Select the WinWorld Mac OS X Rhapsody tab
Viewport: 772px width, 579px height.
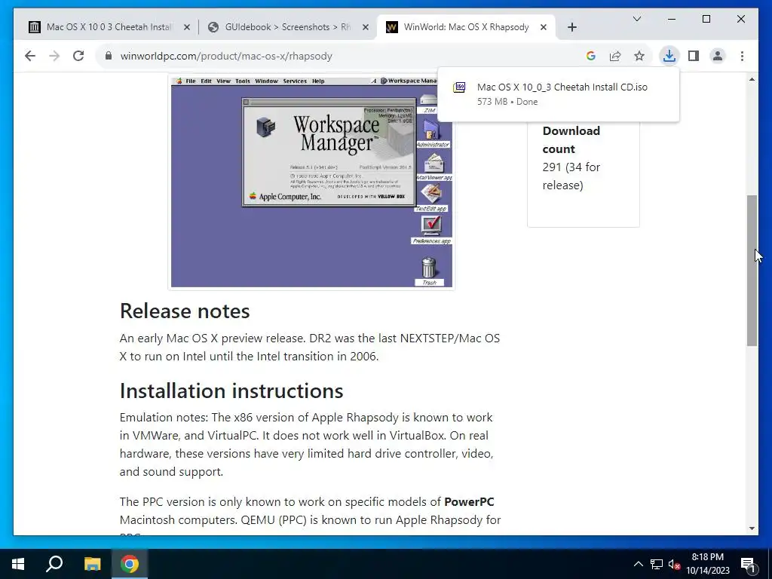466,27
